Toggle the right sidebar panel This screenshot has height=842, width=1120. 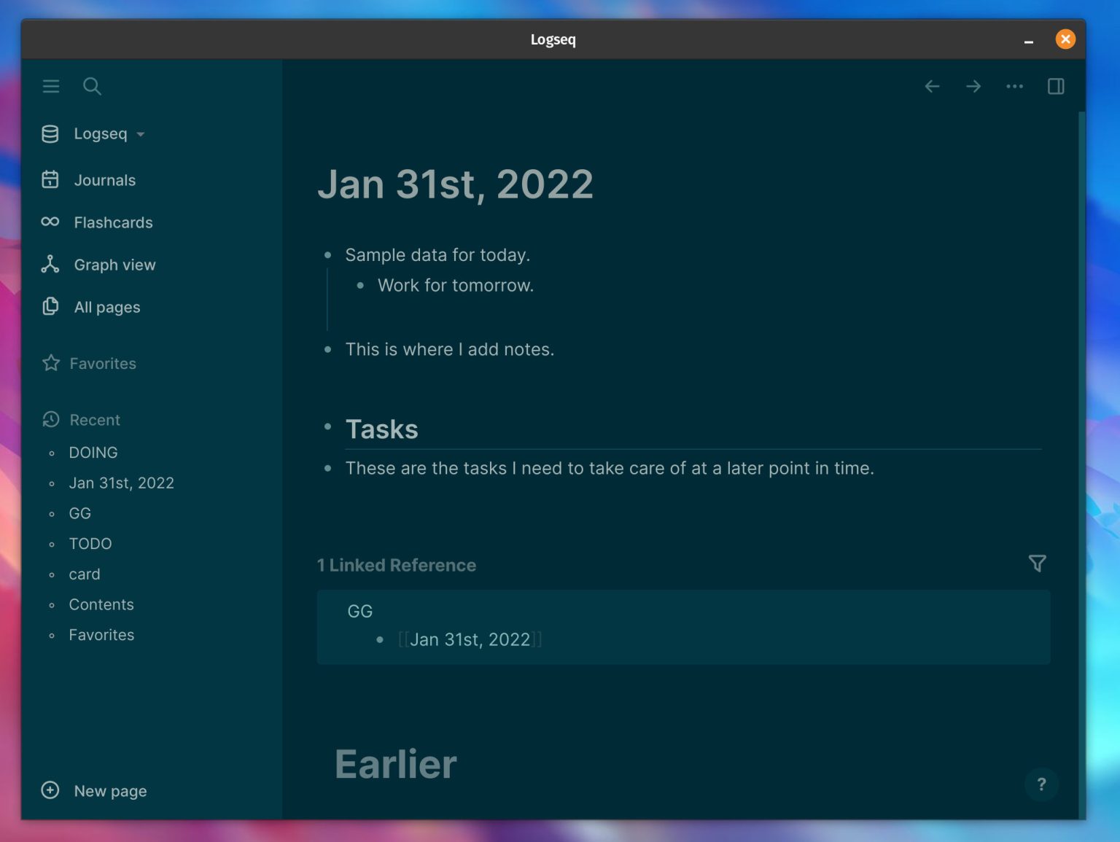click(1055, 86)
